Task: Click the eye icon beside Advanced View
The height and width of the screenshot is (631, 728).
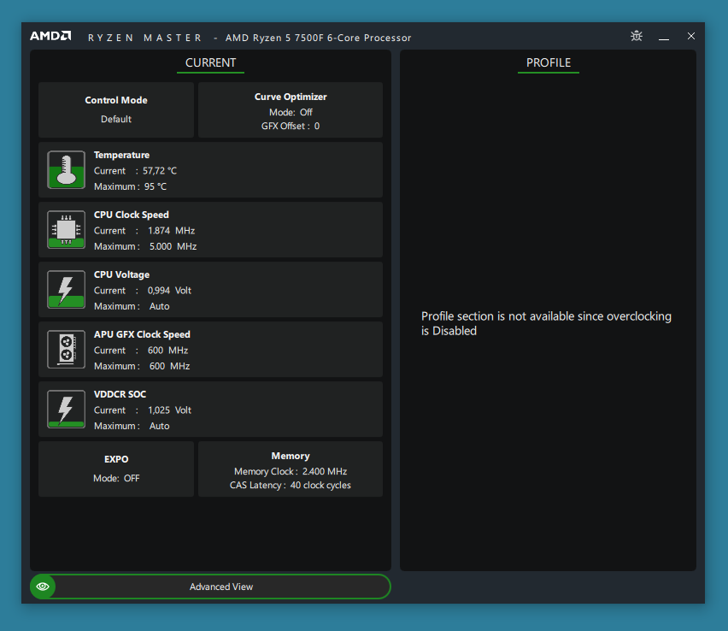Action: pos(43,587)
